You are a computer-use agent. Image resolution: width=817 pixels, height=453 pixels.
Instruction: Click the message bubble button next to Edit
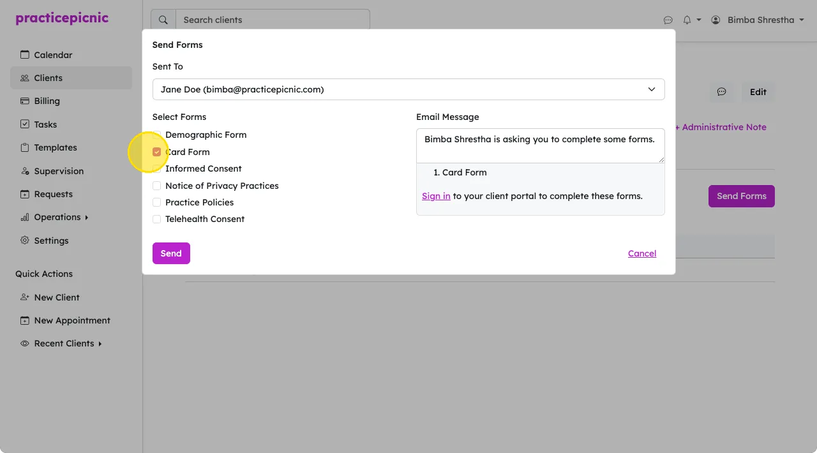tap(722, 92)
